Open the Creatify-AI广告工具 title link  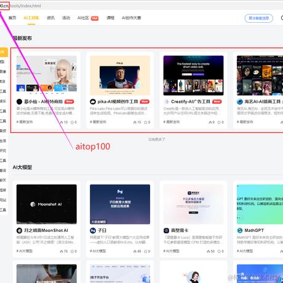click(191, 102)
